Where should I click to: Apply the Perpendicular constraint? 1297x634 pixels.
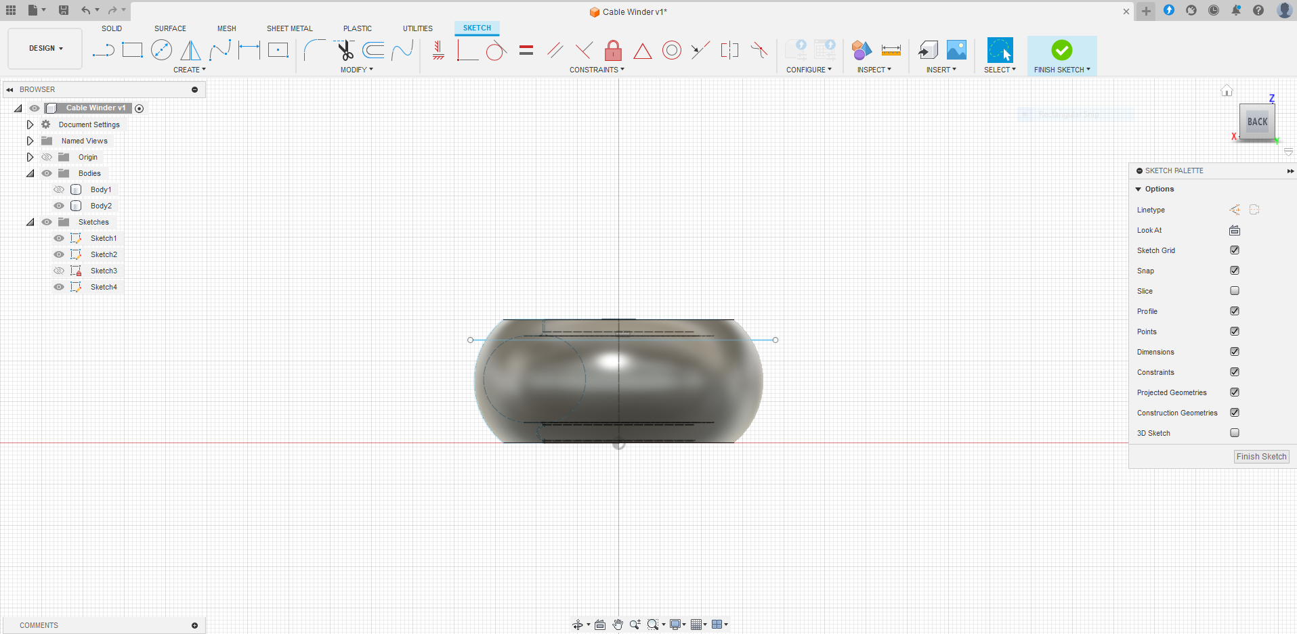coord(584,50)
